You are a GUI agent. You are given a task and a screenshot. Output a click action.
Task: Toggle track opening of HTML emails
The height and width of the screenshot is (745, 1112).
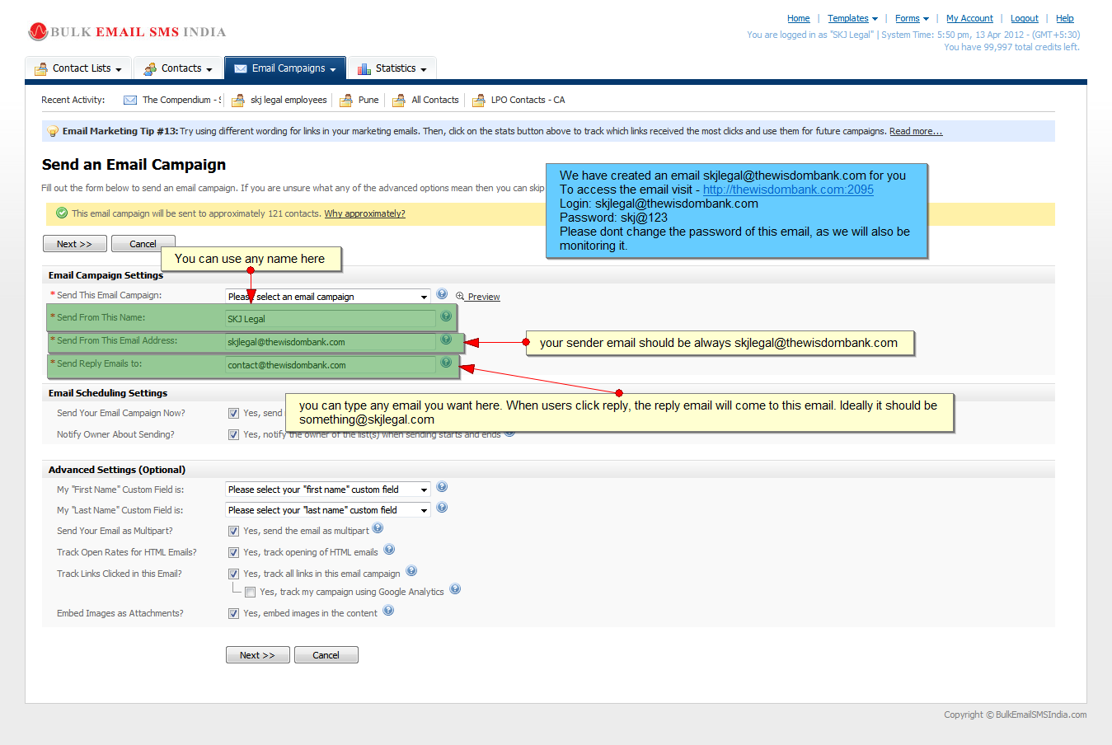click(x=234, y=553)
